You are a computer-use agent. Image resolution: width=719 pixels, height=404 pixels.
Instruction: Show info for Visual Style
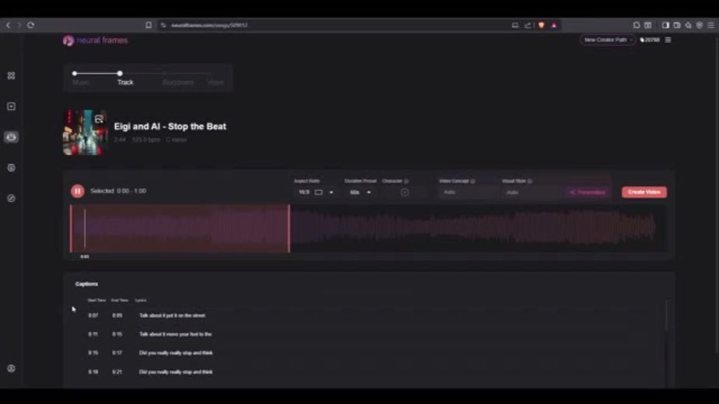[530, 181]
